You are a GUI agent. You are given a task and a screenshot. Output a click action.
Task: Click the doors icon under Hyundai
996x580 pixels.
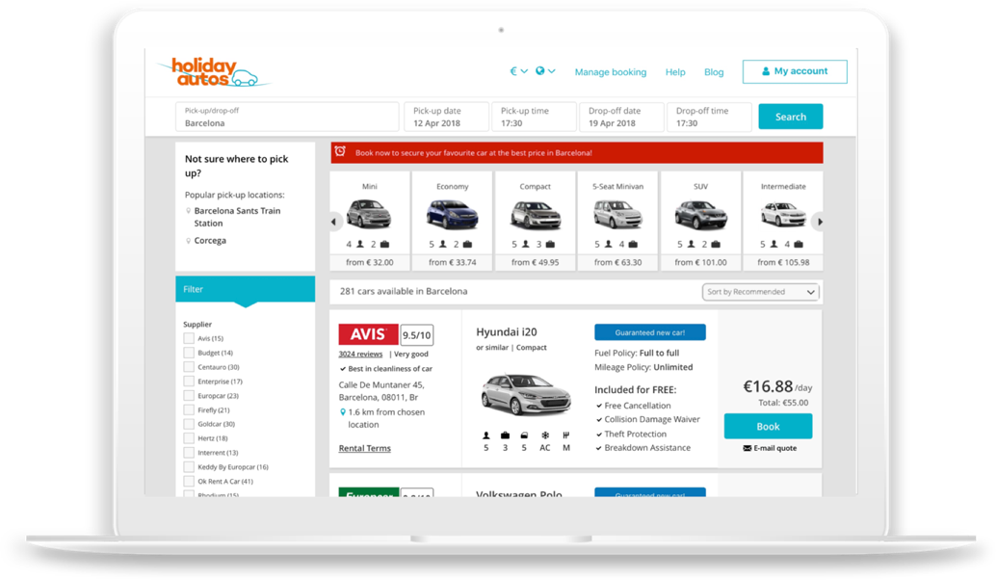coord(524,435)
